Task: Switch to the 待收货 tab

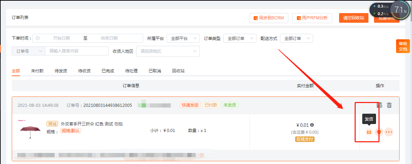Action: pos(84,71)
